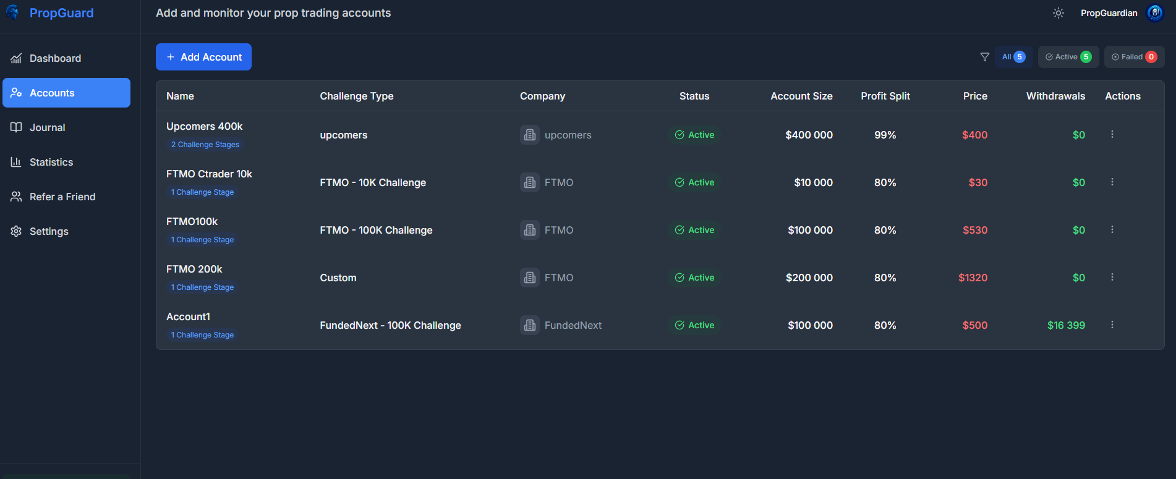Viewport: 1176px width, 479px height.
Task: Click 1 Challenge Stage tag under Account1
Action: pyautogui.click(x=202, y=335)
